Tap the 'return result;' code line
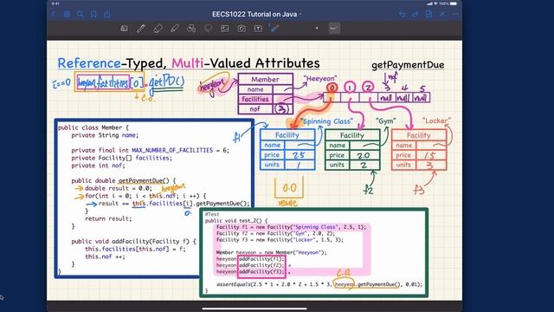Image resolution: width=554 pixels, height=312 pixels. tap(108, 218)
